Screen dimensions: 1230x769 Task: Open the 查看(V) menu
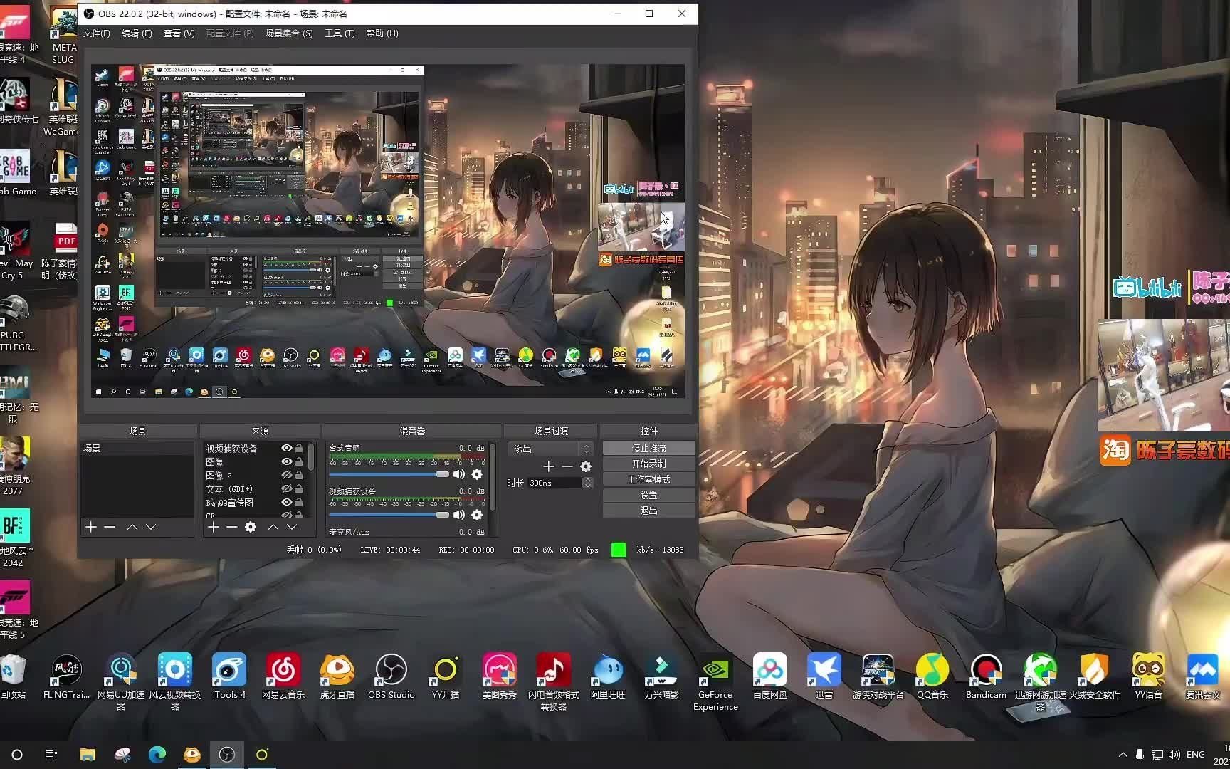(x=179, y=33)
